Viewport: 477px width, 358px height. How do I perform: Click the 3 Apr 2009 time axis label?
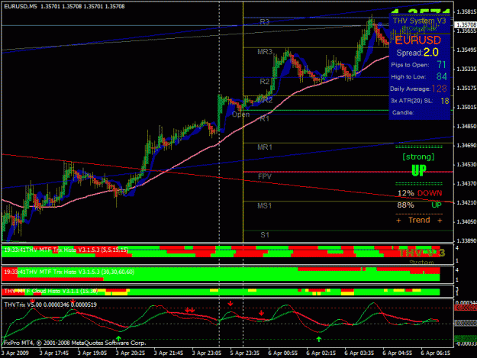[x=15, y=353]
